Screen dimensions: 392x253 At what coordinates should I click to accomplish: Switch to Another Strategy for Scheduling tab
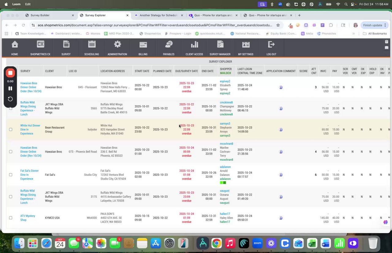click(159, 15)
